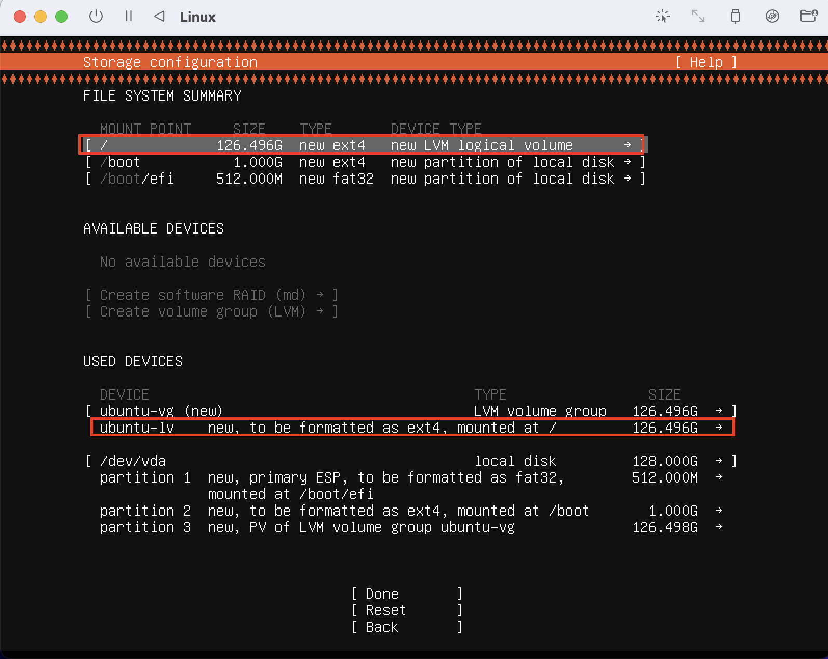
Task: Click the AVAILABLE DEVICES heading
Action: (x=154, y=228)
